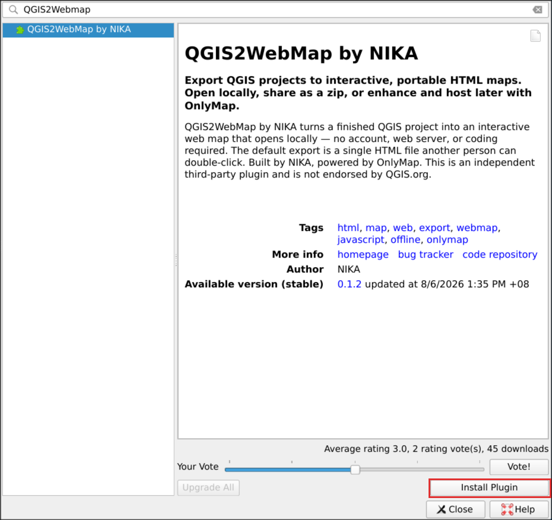Screen dimensions: 552x520
Task: Click the 0.1.2 version link
Action: 349,284
